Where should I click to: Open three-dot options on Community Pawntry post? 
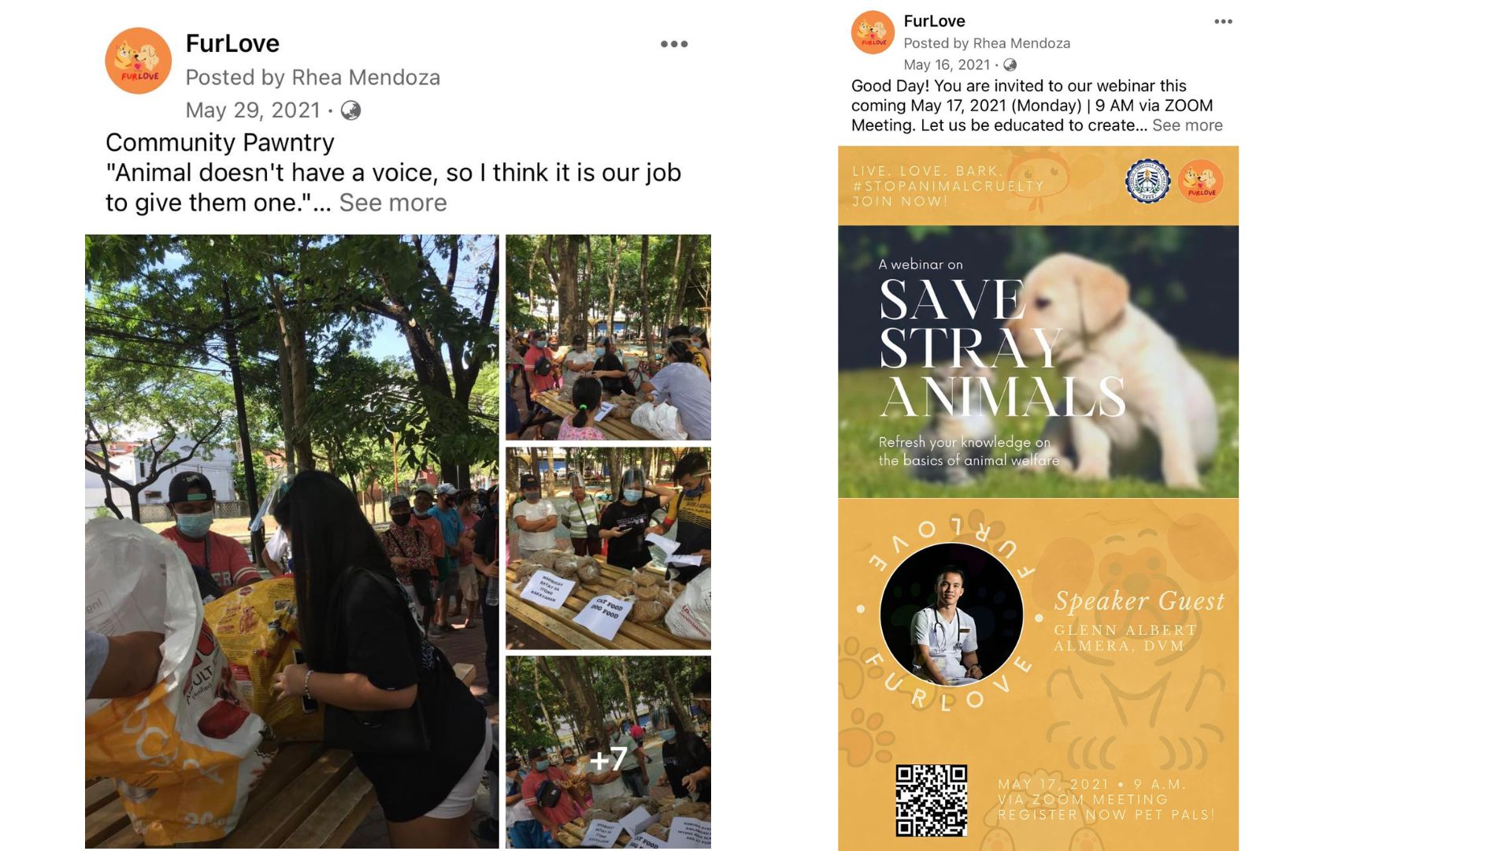tap(674, 44)
